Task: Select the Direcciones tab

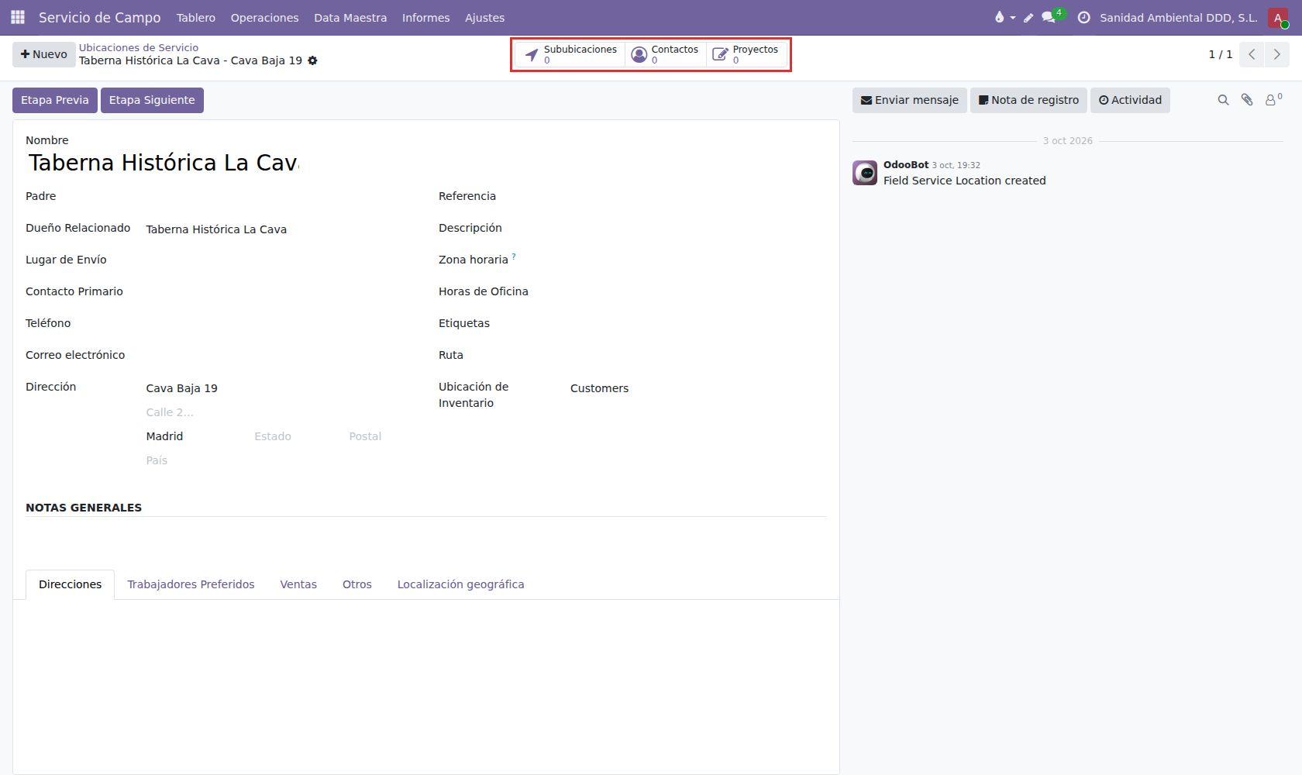Action: [x=71, y=584]
